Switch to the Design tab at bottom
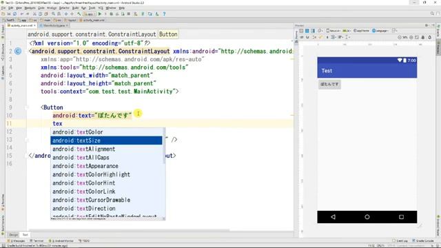 click(14, 234)
